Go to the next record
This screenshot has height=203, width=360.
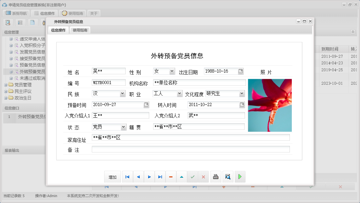click(149, 177)
